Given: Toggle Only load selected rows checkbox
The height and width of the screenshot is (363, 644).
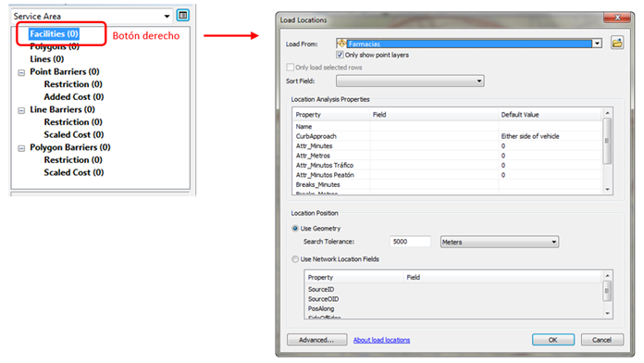Looking at the screenshot, I should click(x=291, y=67).
